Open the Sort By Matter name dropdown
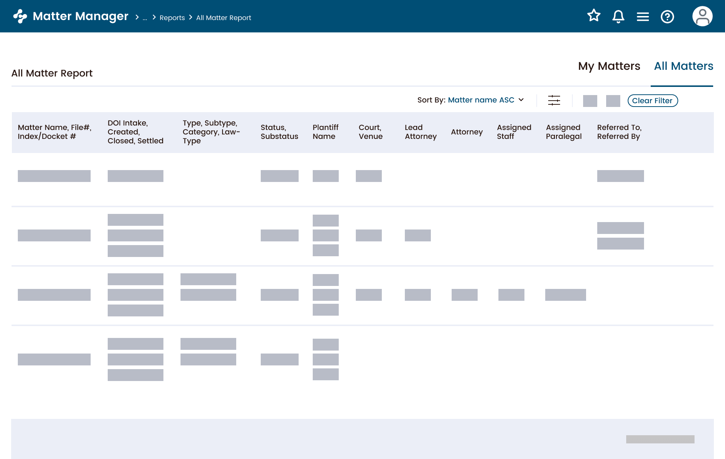The height and width of the screenshot is (459, 725). click(x=481, y=100)
